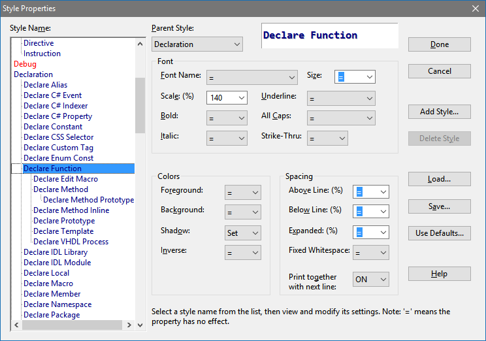Select the Declare Namespace style
This screenshot has width=486, height=341.
click(57, 304)
